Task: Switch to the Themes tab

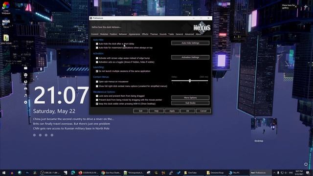Action: 154,34
